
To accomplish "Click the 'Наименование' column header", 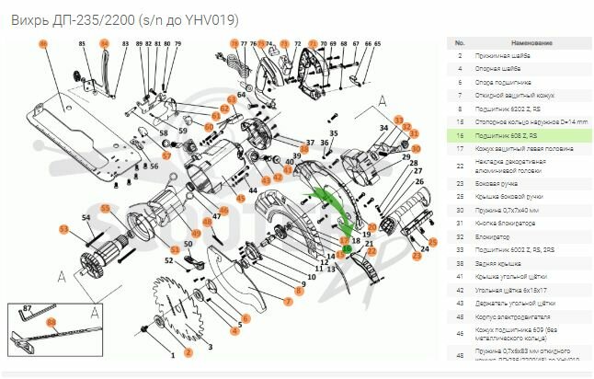I will 531,43.
